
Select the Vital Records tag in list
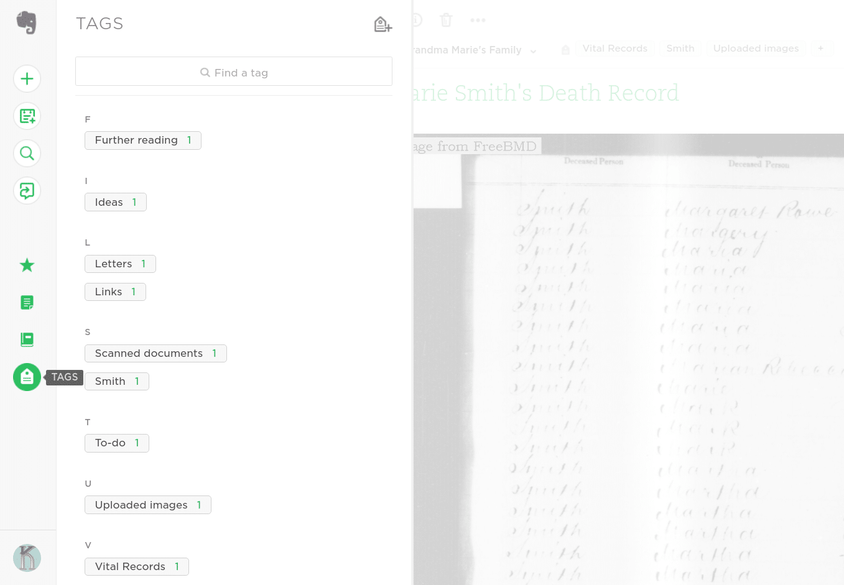tap(137, 566)
